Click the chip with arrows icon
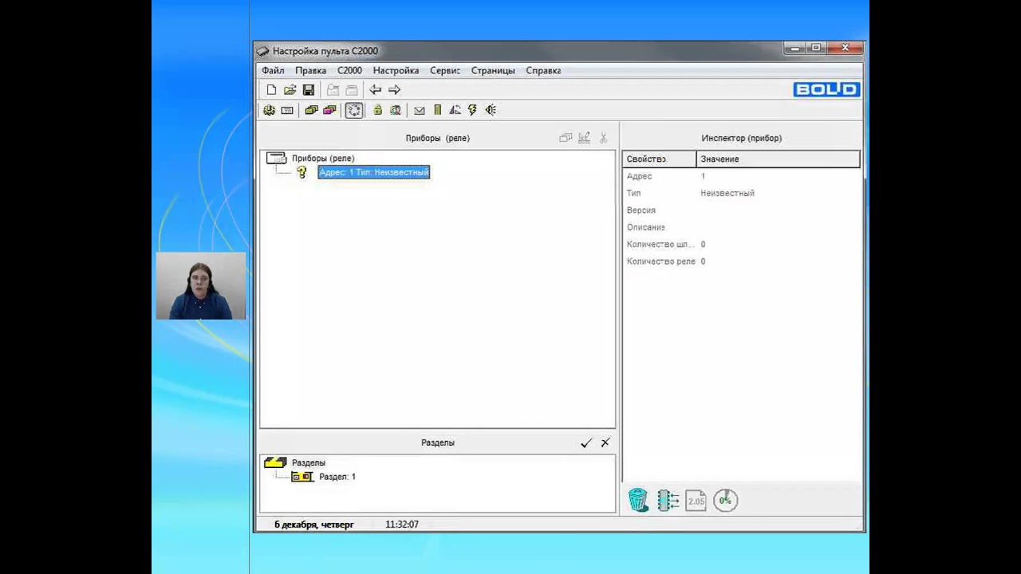The height and width of the screenshot is (574, 1021). tap(668, 500)
